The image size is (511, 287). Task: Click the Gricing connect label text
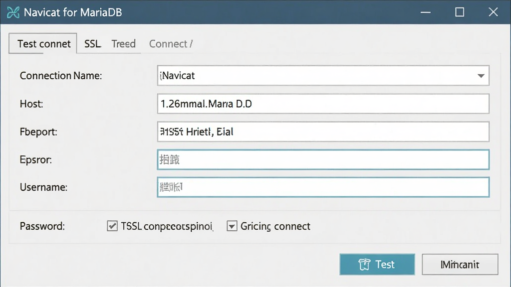[275, 226]
